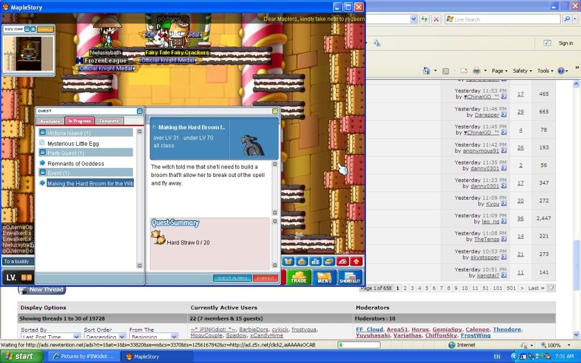Click the blue Help icon in command bar
The width and height of the screenshot is (581, 363).
(x=561, y=71)
